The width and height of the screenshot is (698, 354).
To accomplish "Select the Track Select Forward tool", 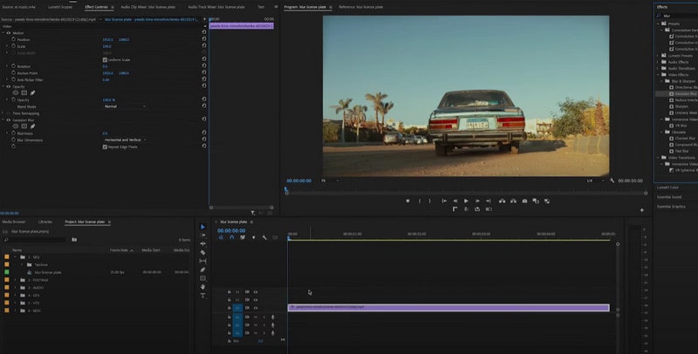I will coord(202,235).
